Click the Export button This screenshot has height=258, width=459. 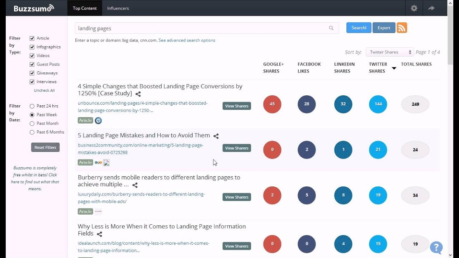[x=384, y=28]
